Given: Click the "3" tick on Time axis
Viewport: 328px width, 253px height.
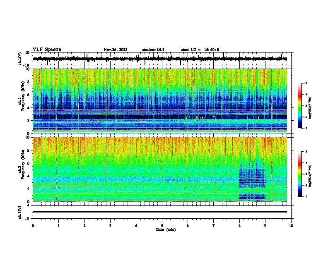Looking at the screenshot, I should [x=110, y=226].
